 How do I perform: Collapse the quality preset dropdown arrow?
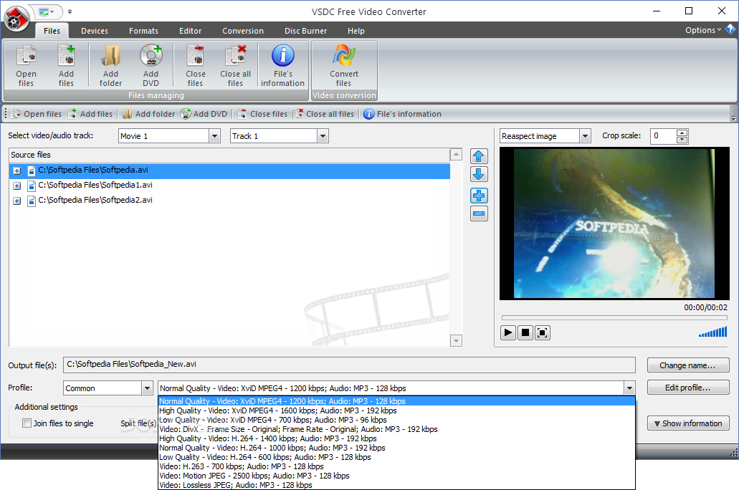point(629,388)
